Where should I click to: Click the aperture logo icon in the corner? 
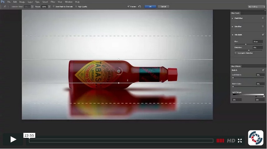(x=255, y=138)
